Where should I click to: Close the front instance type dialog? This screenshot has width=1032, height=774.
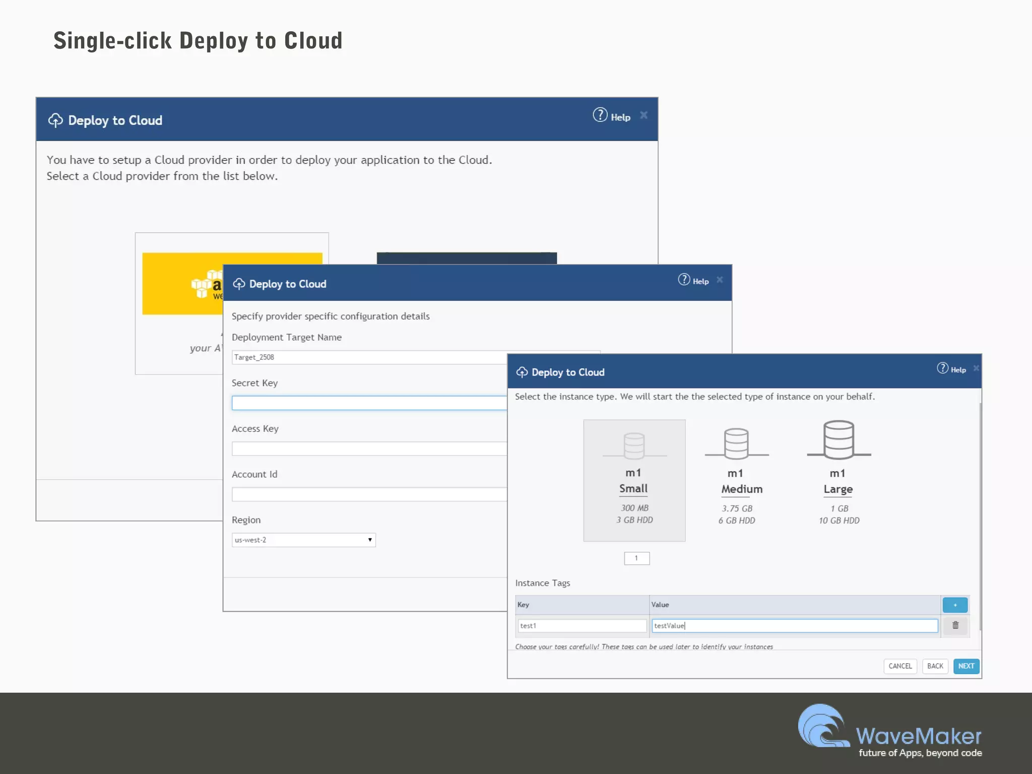(976, 368)
